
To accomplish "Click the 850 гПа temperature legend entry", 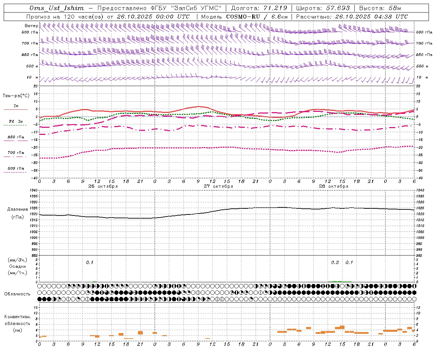I will click(16, 137).
